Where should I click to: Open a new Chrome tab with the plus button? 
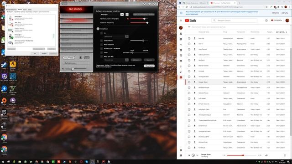pyautogui.click(x=239, y=3)
